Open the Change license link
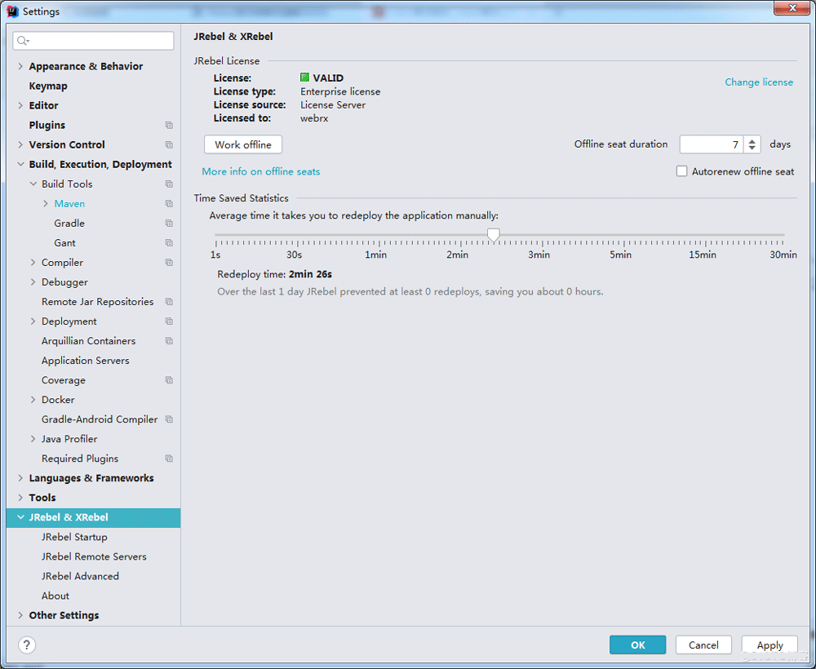The width and height of the screenshot is (816, 669). tap(759, 82)
